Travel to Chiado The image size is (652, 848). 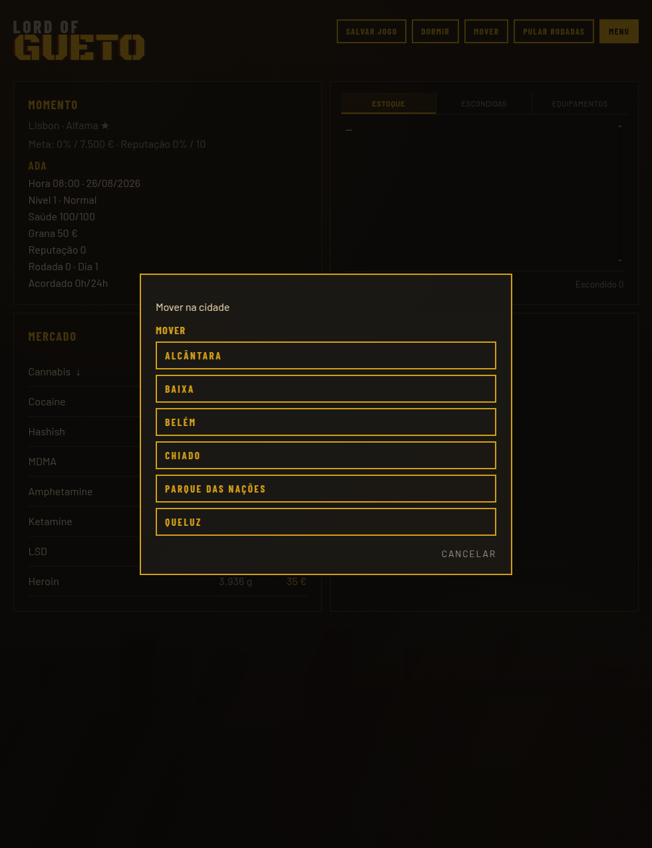tap(326, 455)
